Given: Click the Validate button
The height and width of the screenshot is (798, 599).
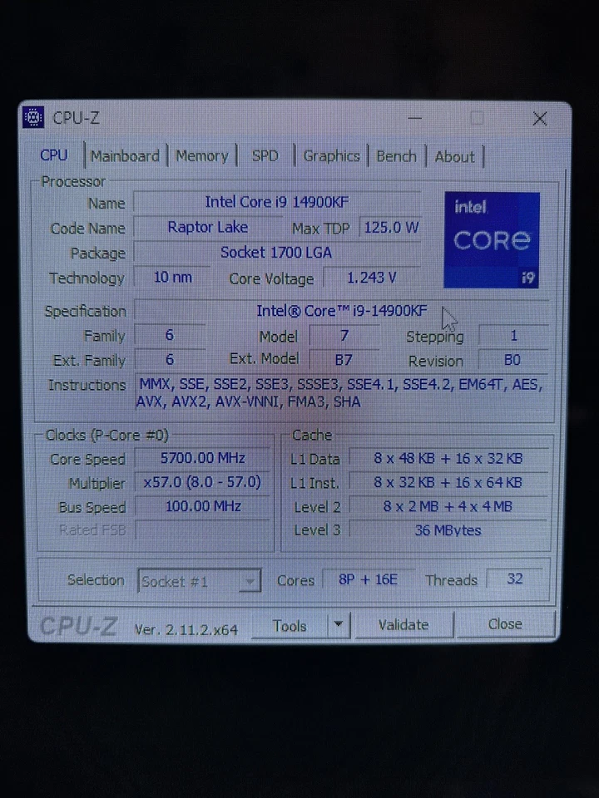Looking at the screenshot, I should (x=403, y=624).
